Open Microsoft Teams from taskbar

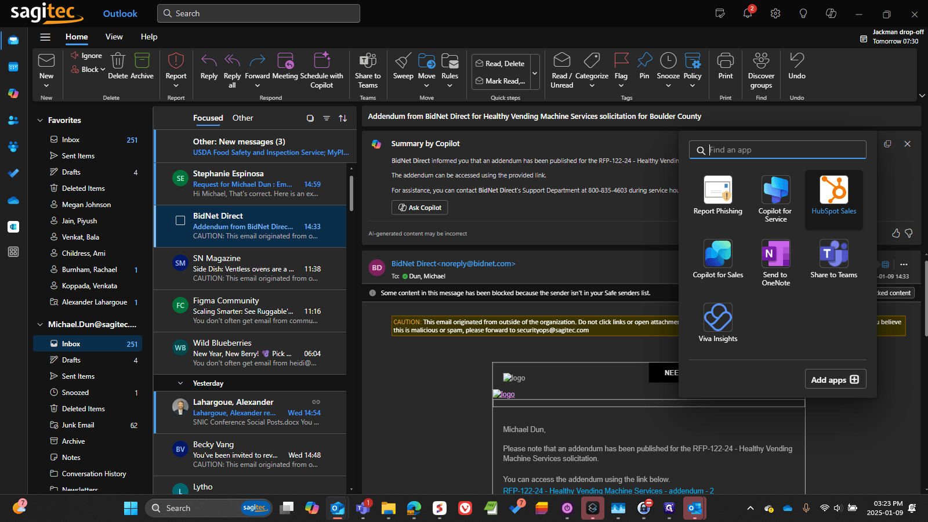pos(363,509)
